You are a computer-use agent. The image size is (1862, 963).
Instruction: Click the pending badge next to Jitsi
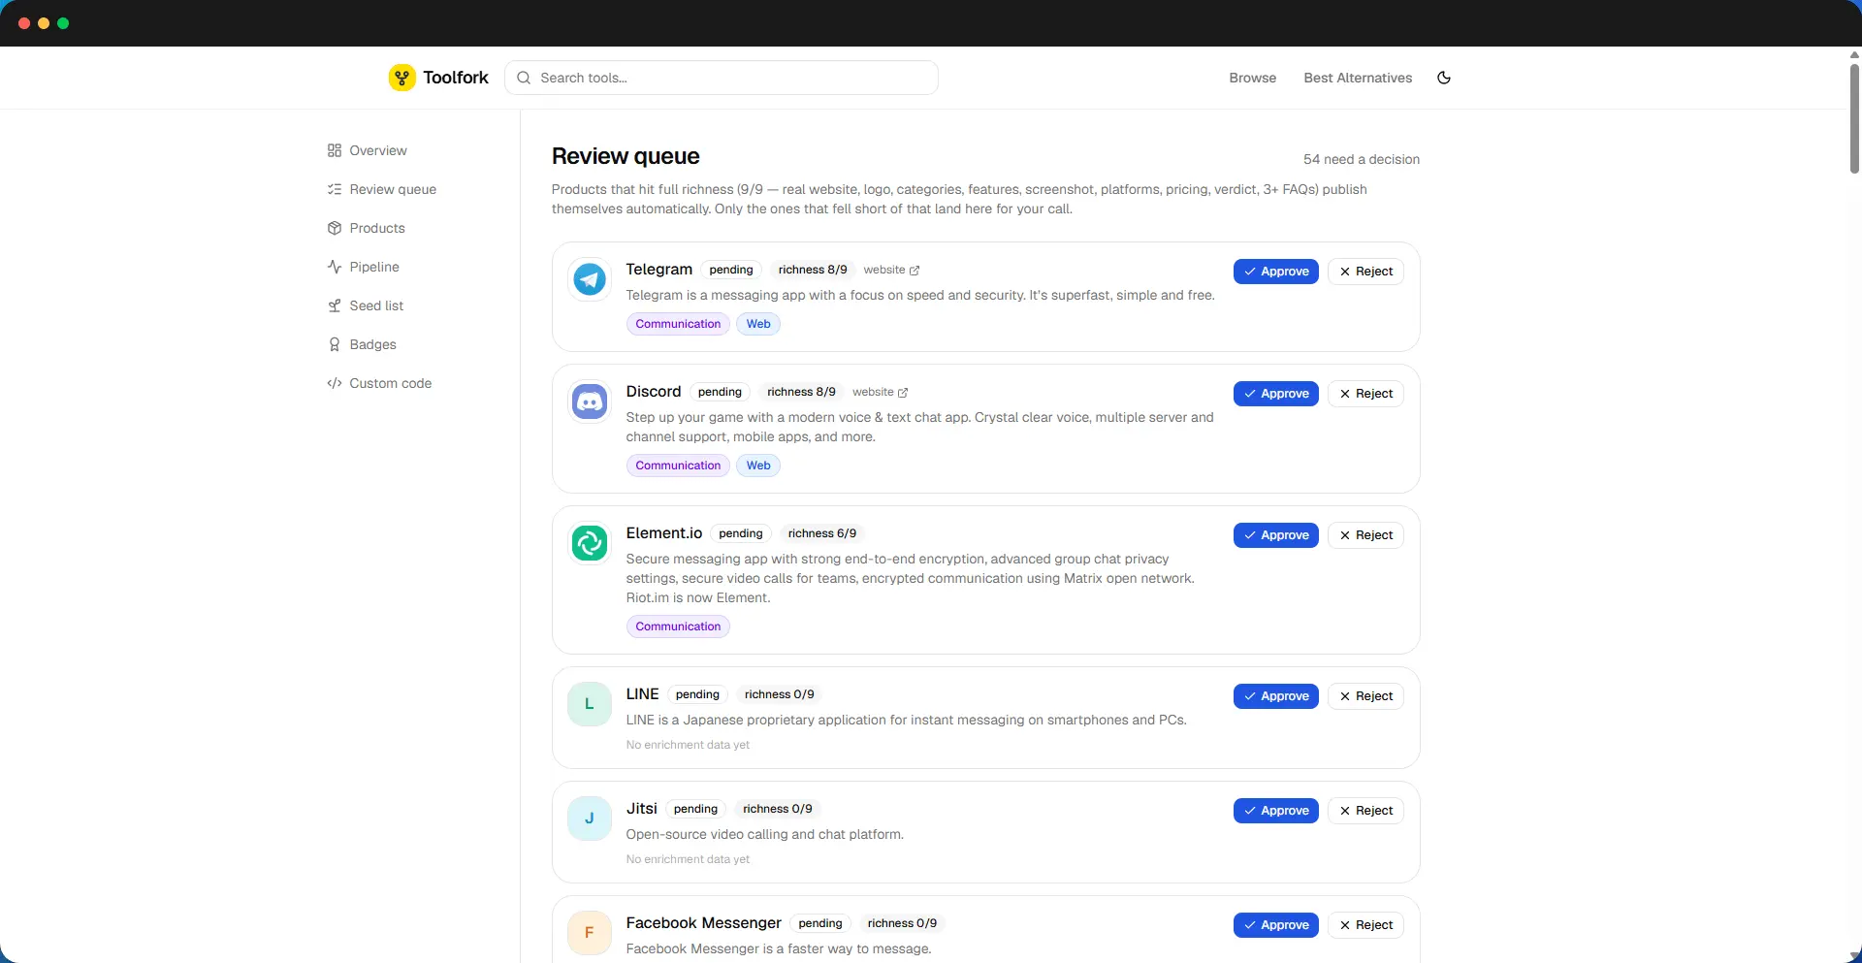(695, 809)
